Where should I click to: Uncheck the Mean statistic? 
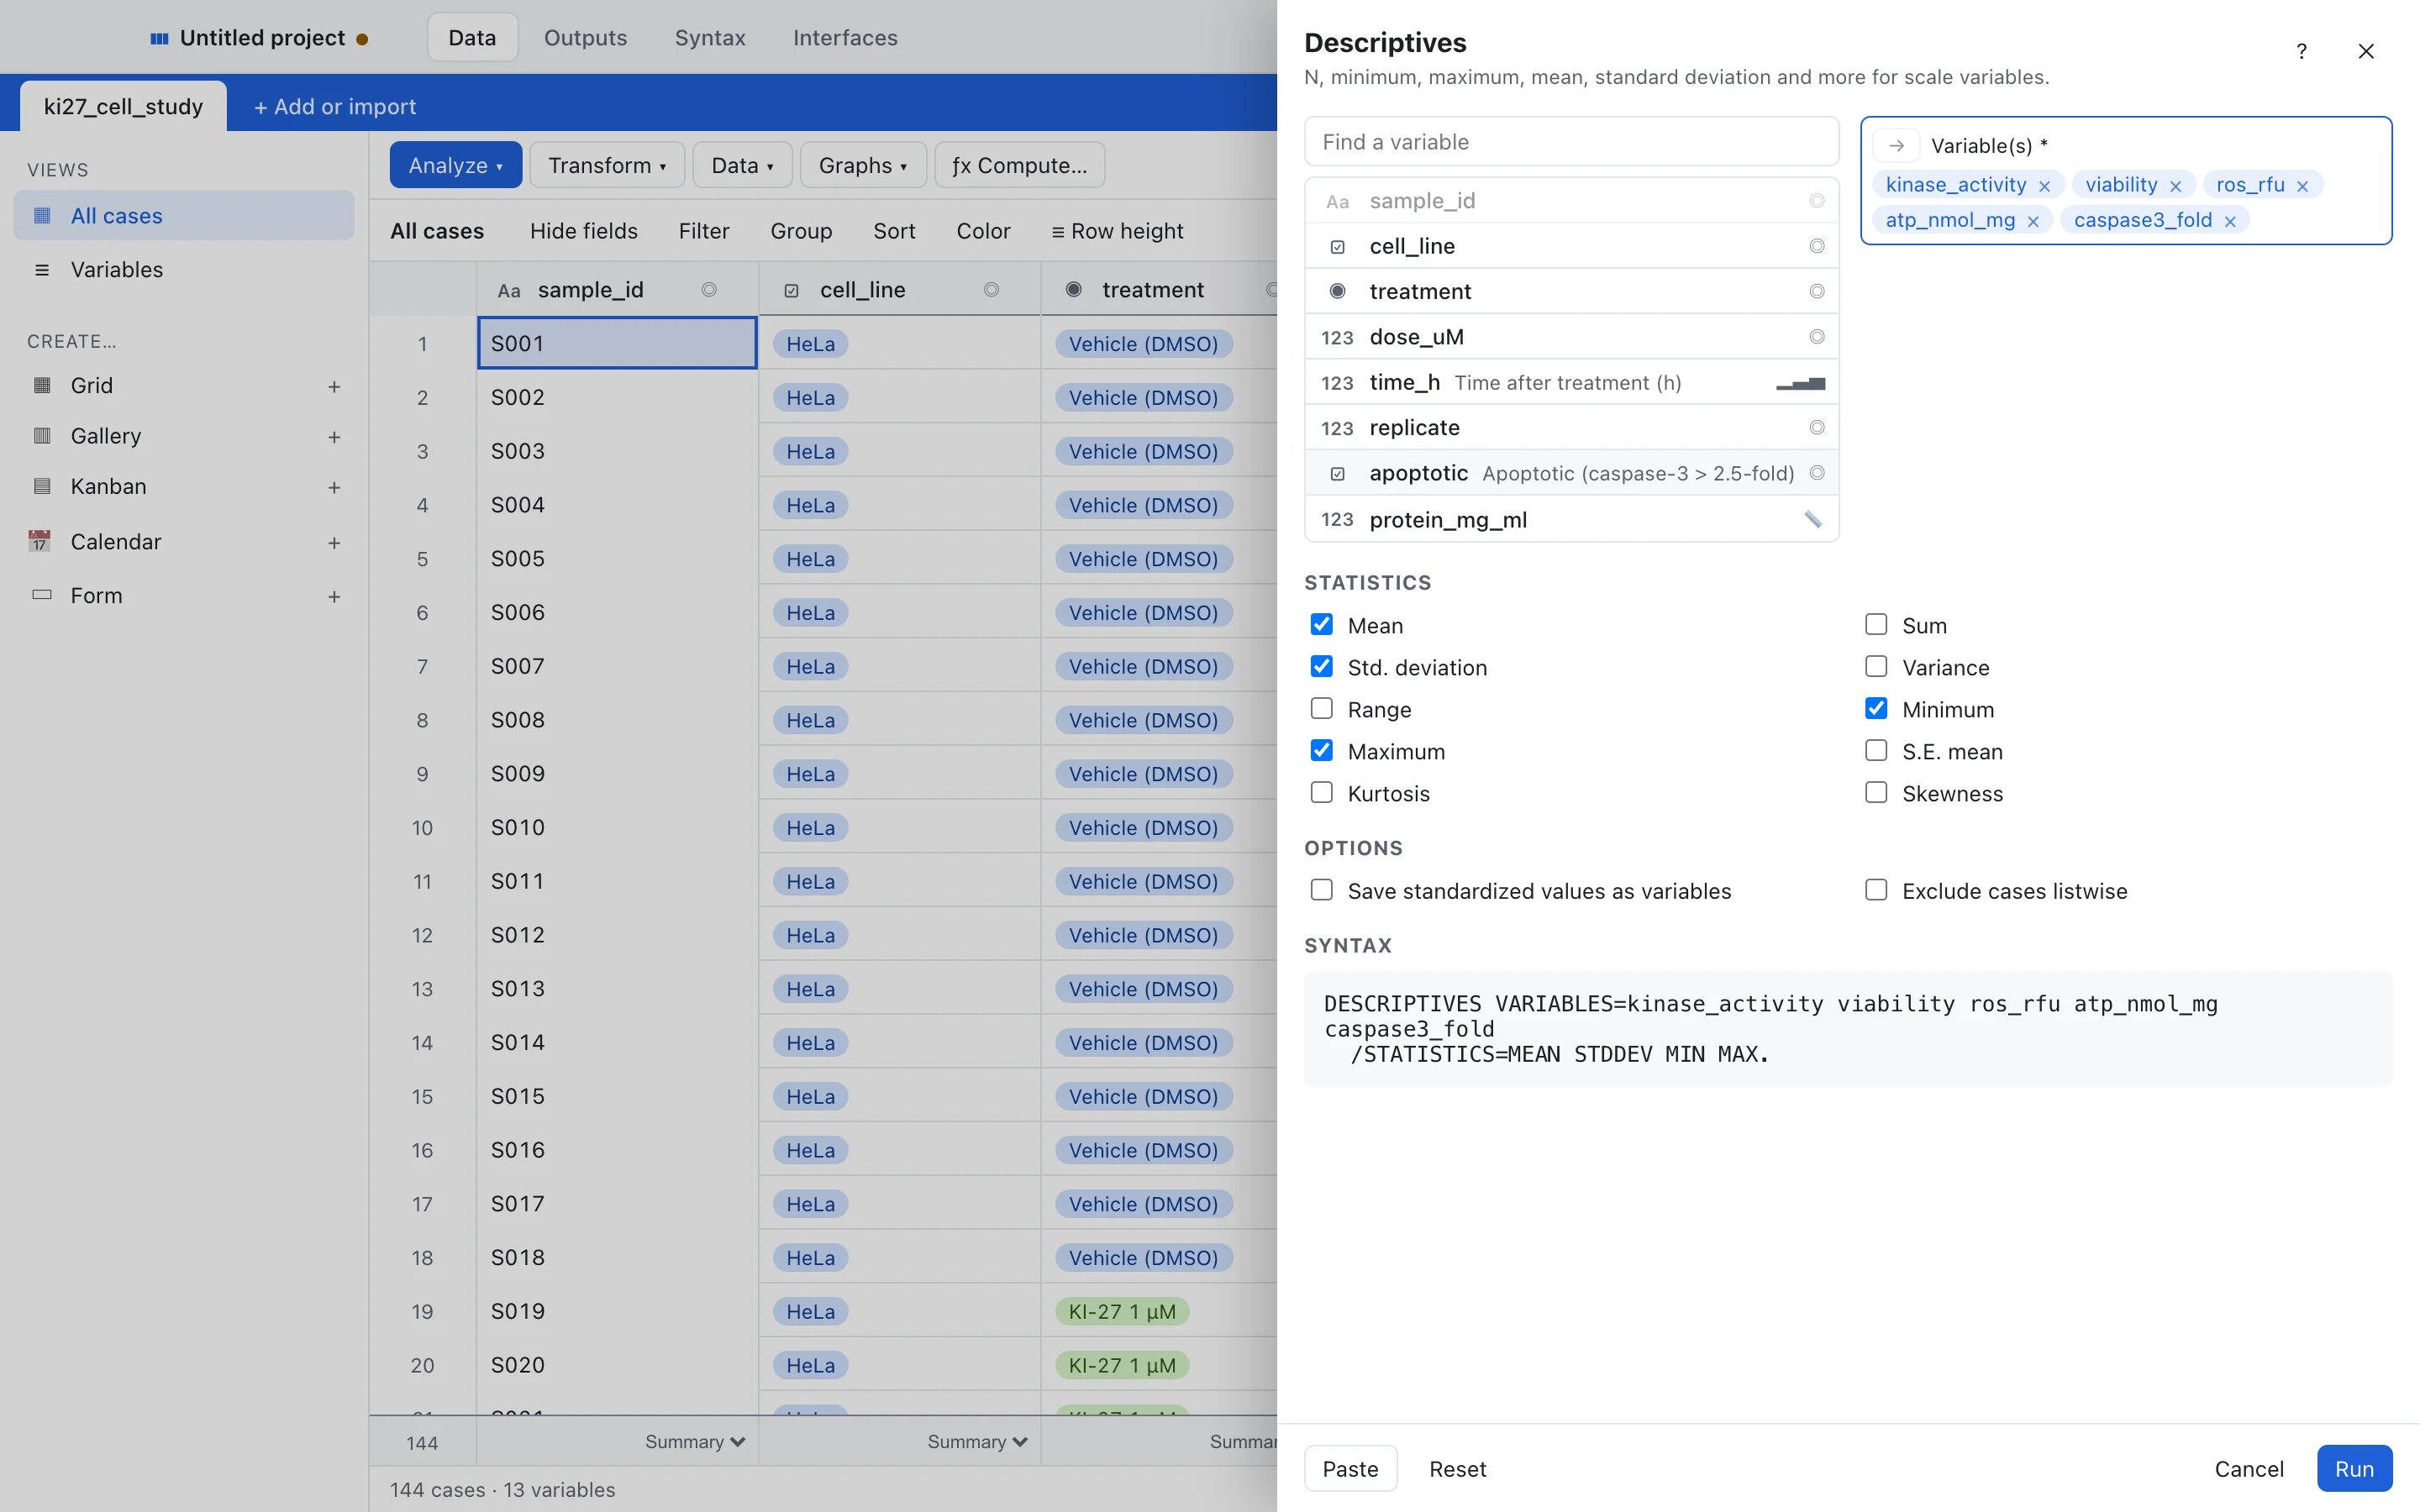click(1322, 625)
